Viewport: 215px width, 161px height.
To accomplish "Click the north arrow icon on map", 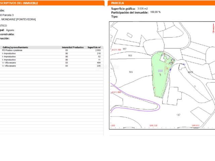I will click(214, 29).
